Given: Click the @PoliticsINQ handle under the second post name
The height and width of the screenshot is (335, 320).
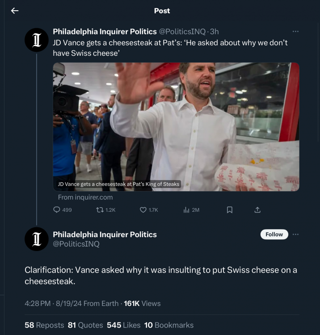Looking at the screenshot, I should click(76, 244).
